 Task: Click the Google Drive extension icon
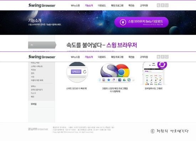[x=124, y=80]
